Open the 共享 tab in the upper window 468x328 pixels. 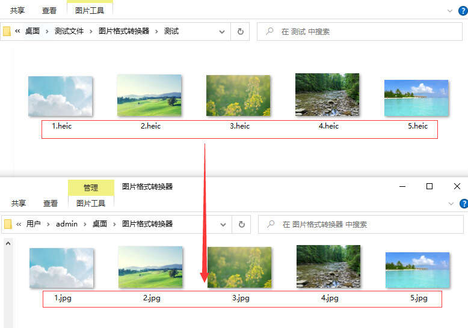[17, 10]
